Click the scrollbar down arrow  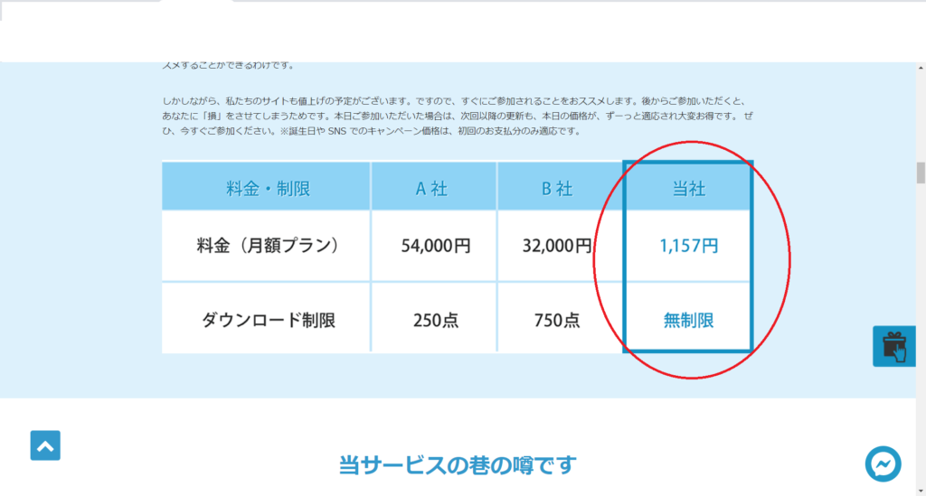coord(921,491)
